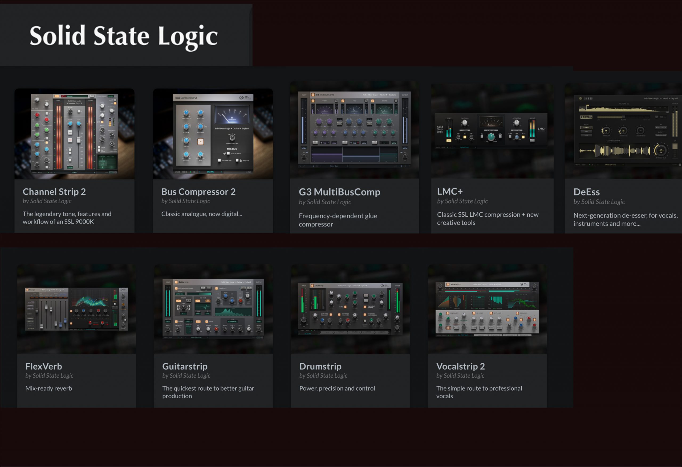Click the Solid State Logic header banner
This screenshot has width=682, height=467.
[x=124, y=36]
